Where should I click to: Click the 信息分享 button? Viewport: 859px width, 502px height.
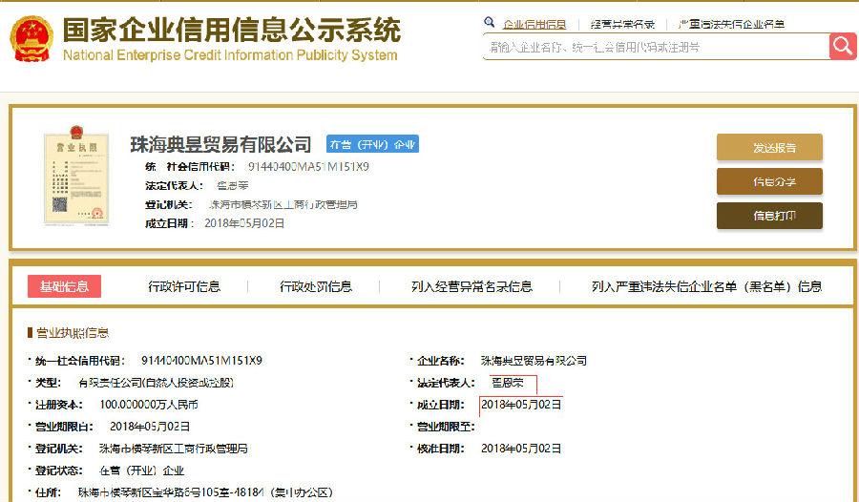pos(769,181)
